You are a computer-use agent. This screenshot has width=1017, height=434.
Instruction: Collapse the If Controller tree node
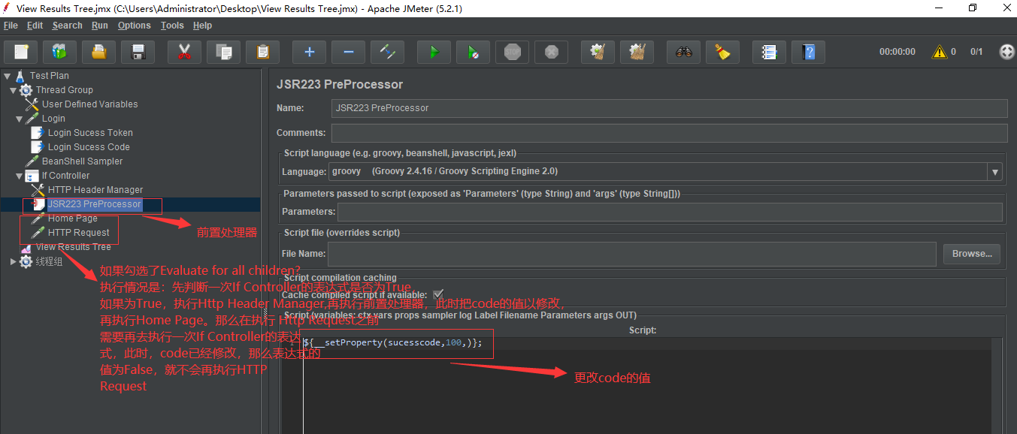(20, 176)
